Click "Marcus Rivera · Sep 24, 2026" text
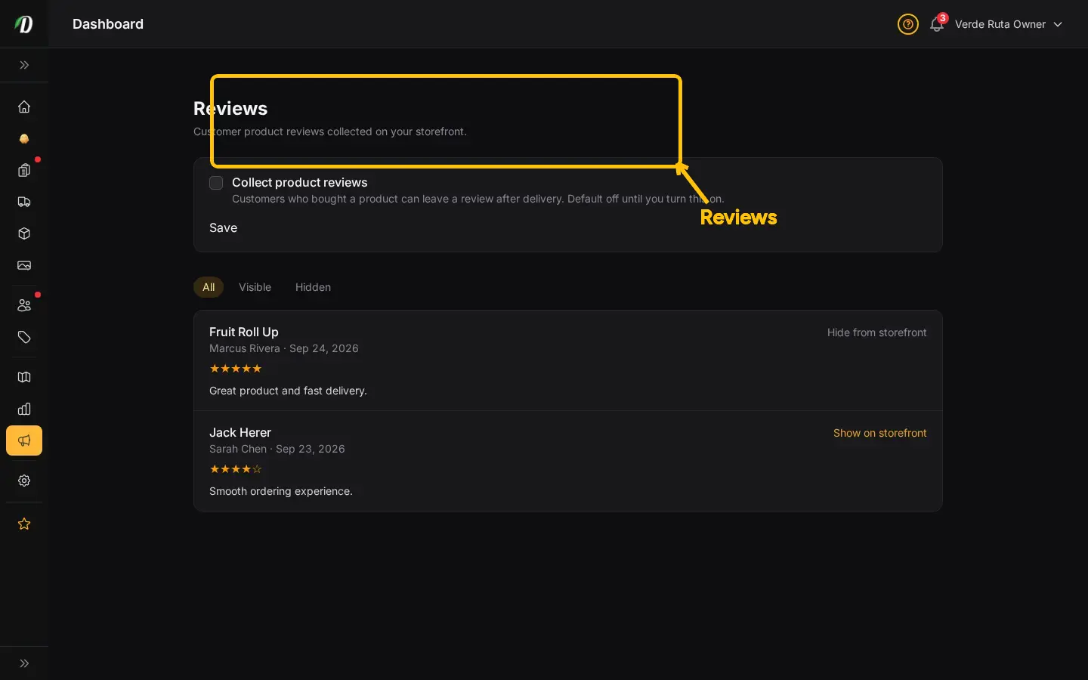The width and height of the screenshot is (1088, 680). coord(284,348)
